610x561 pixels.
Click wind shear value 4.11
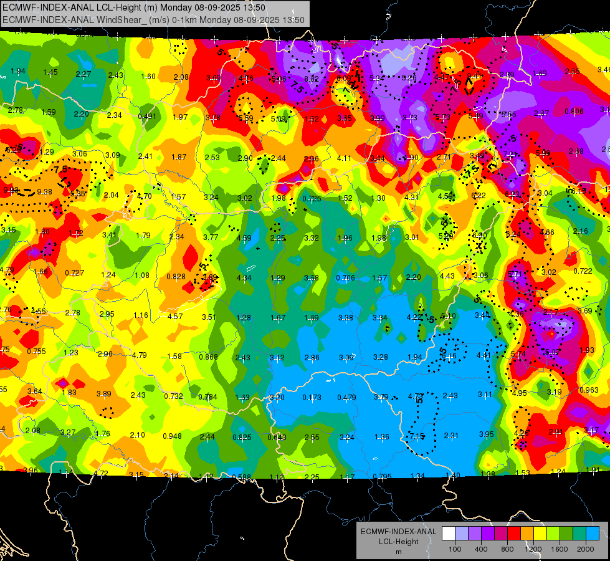coord(344,158)
